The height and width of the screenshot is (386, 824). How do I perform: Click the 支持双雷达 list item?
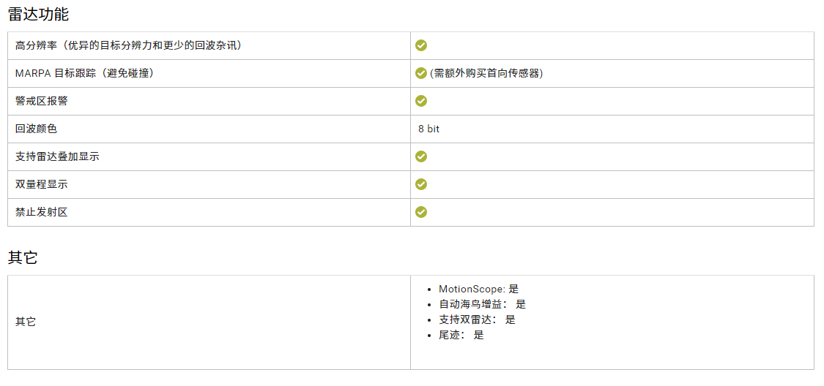point(477,319)
